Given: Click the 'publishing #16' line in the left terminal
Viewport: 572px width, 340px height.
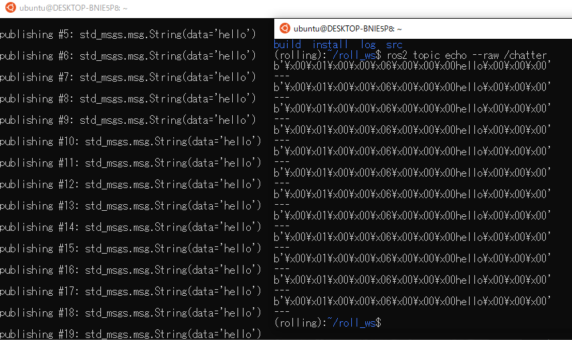Looking at the screenshot, I should [x=130, y=270].
